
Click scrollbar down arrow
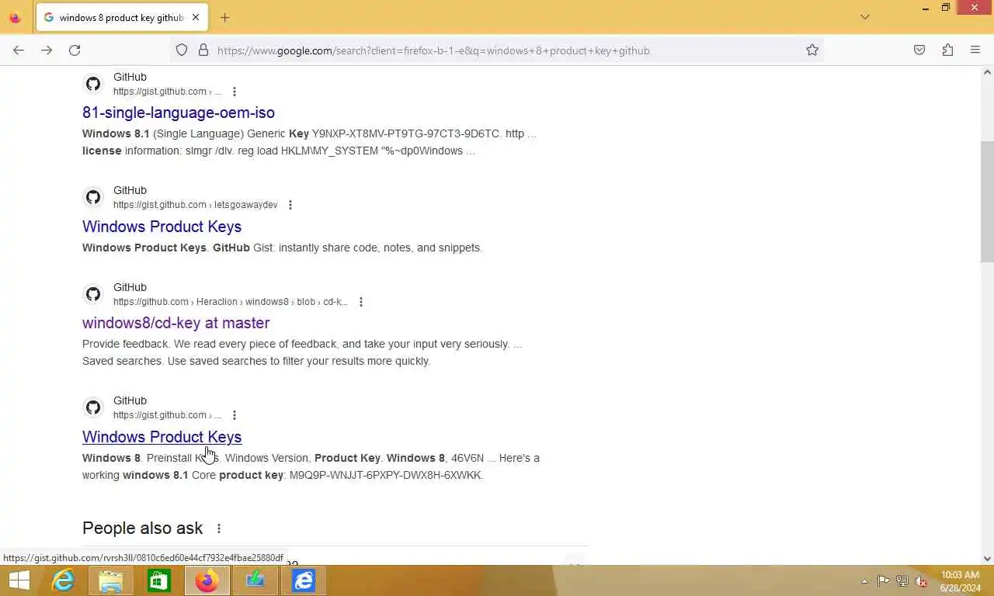[987, 558]
